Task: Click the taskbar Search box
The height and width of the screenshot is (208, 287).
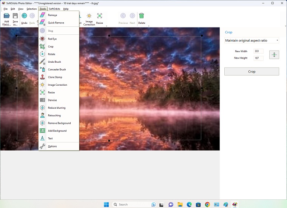Action: [x=134, y=204]
